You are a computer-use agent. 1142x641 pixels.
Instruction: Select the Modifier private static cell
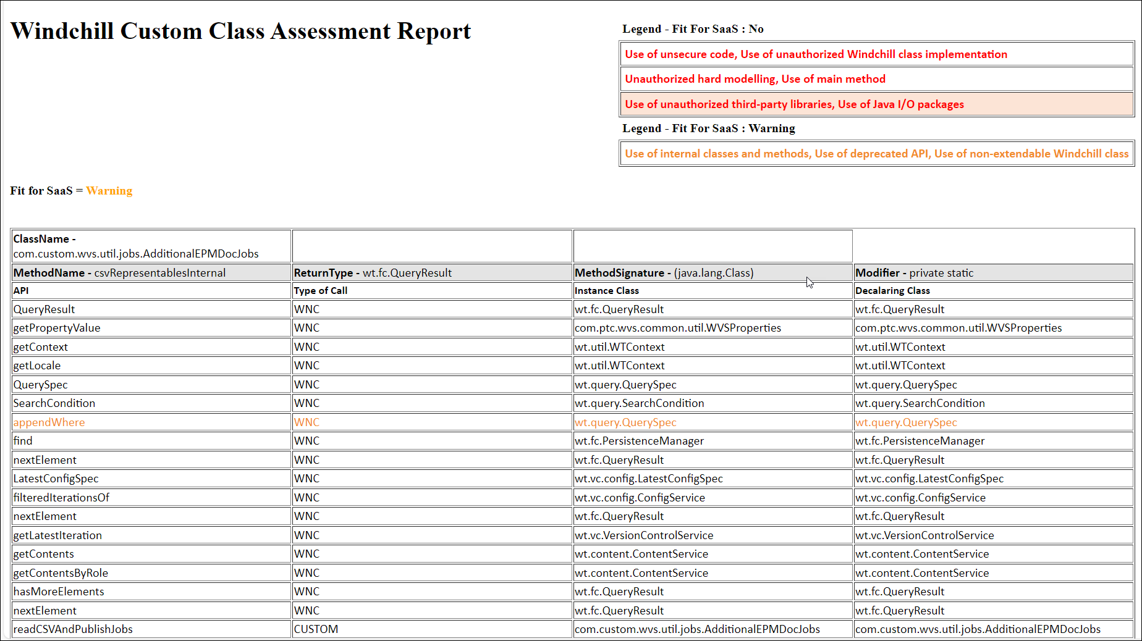pyautogui.click(x=994, y=273)
